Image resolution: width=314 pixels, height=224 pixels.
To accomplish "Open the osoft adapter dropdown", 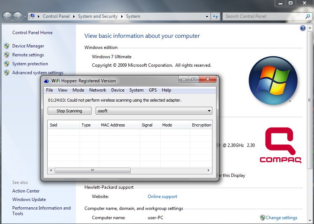I will click(x=154, y=111).
